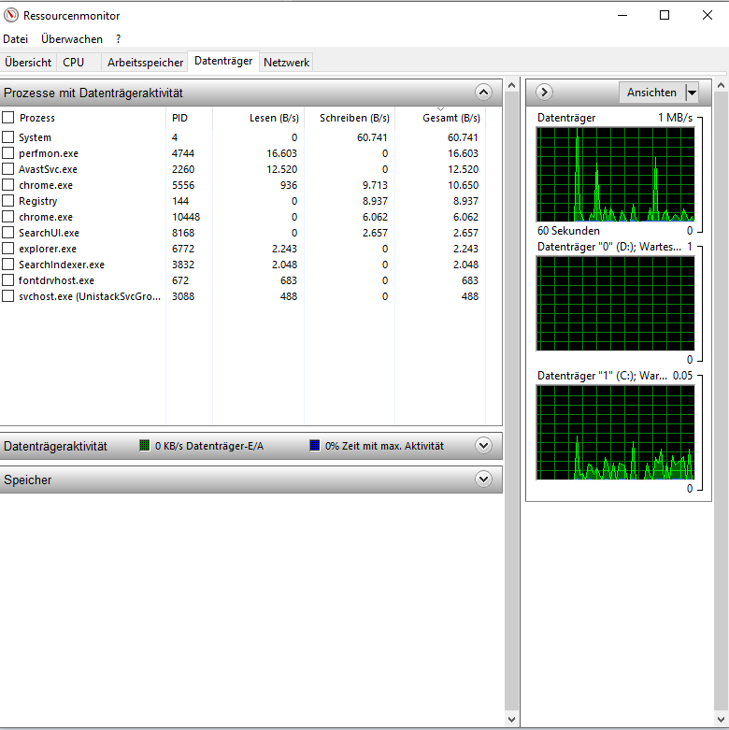Click PID value 4744

click(x=183, y=153)
